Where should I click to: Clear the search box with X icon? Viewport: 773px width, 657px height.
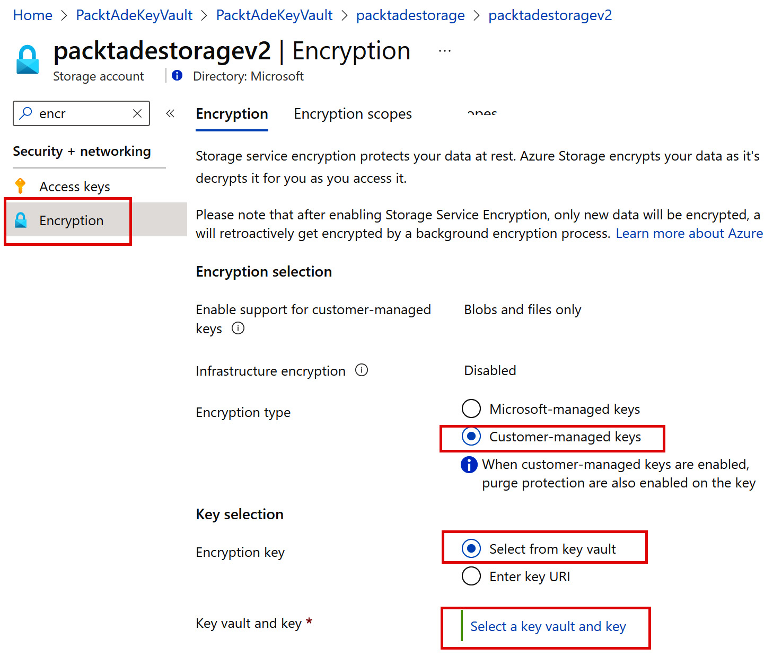tap(137, 113)
